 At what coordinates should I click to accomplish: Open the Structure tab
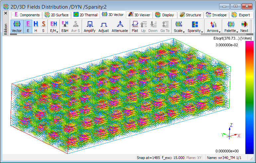click(x=190, y=15)
